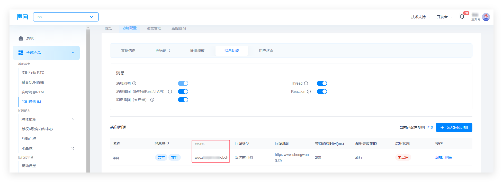
Task: Open the 基础信息 sub-tab
Action: [x=128, y=51]
